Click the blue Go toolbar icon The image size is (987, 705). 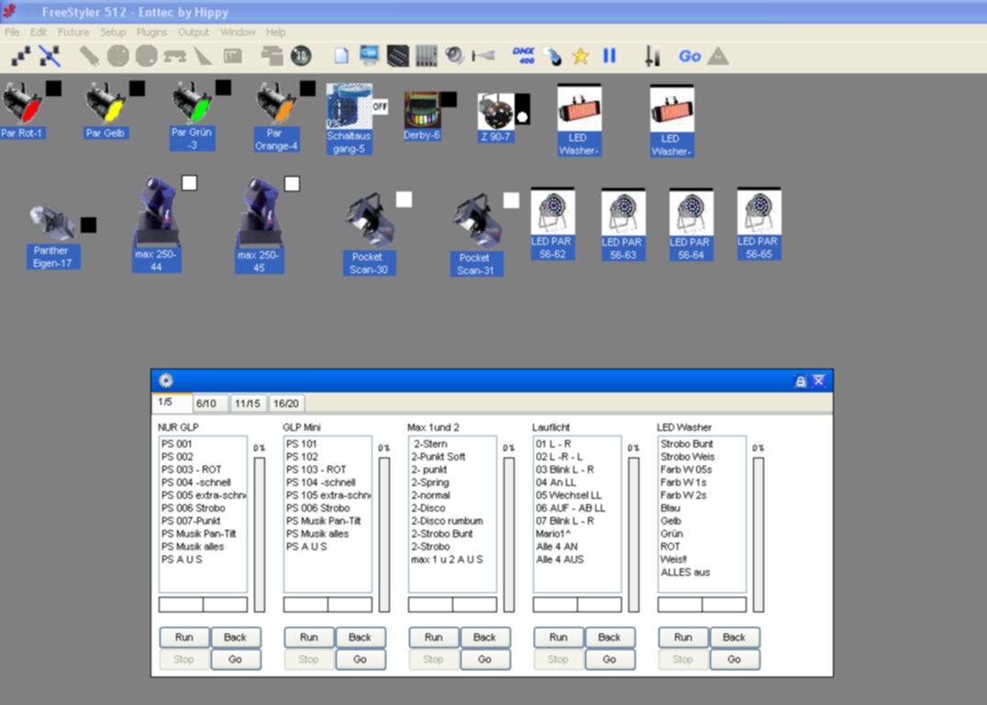coord(690,56)
